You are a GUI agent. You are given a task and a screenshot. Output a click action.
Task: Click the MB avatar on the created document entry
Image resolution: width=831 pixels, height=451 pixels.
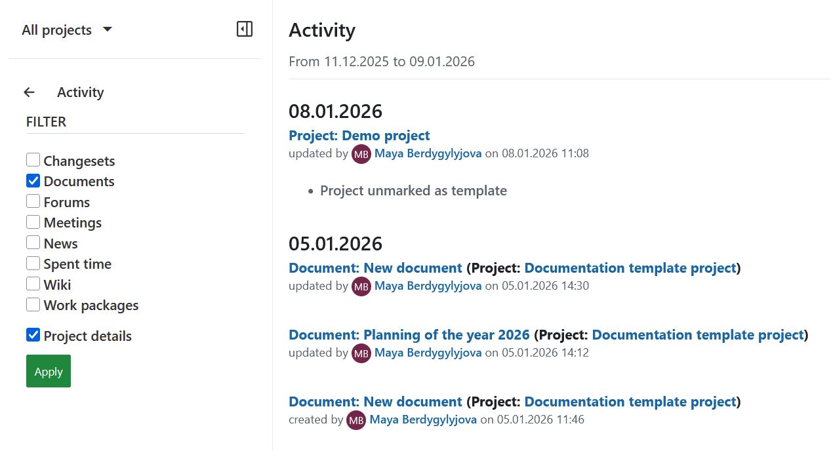click(355, 420)
